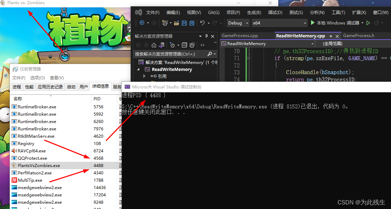
Task: Save the current file with the single-disk icon
Action: pyautogui.click(x=184, y=23)
